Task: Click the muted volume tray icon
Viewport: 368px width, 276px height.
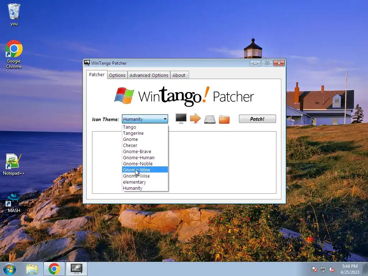Action: (332, 269)
